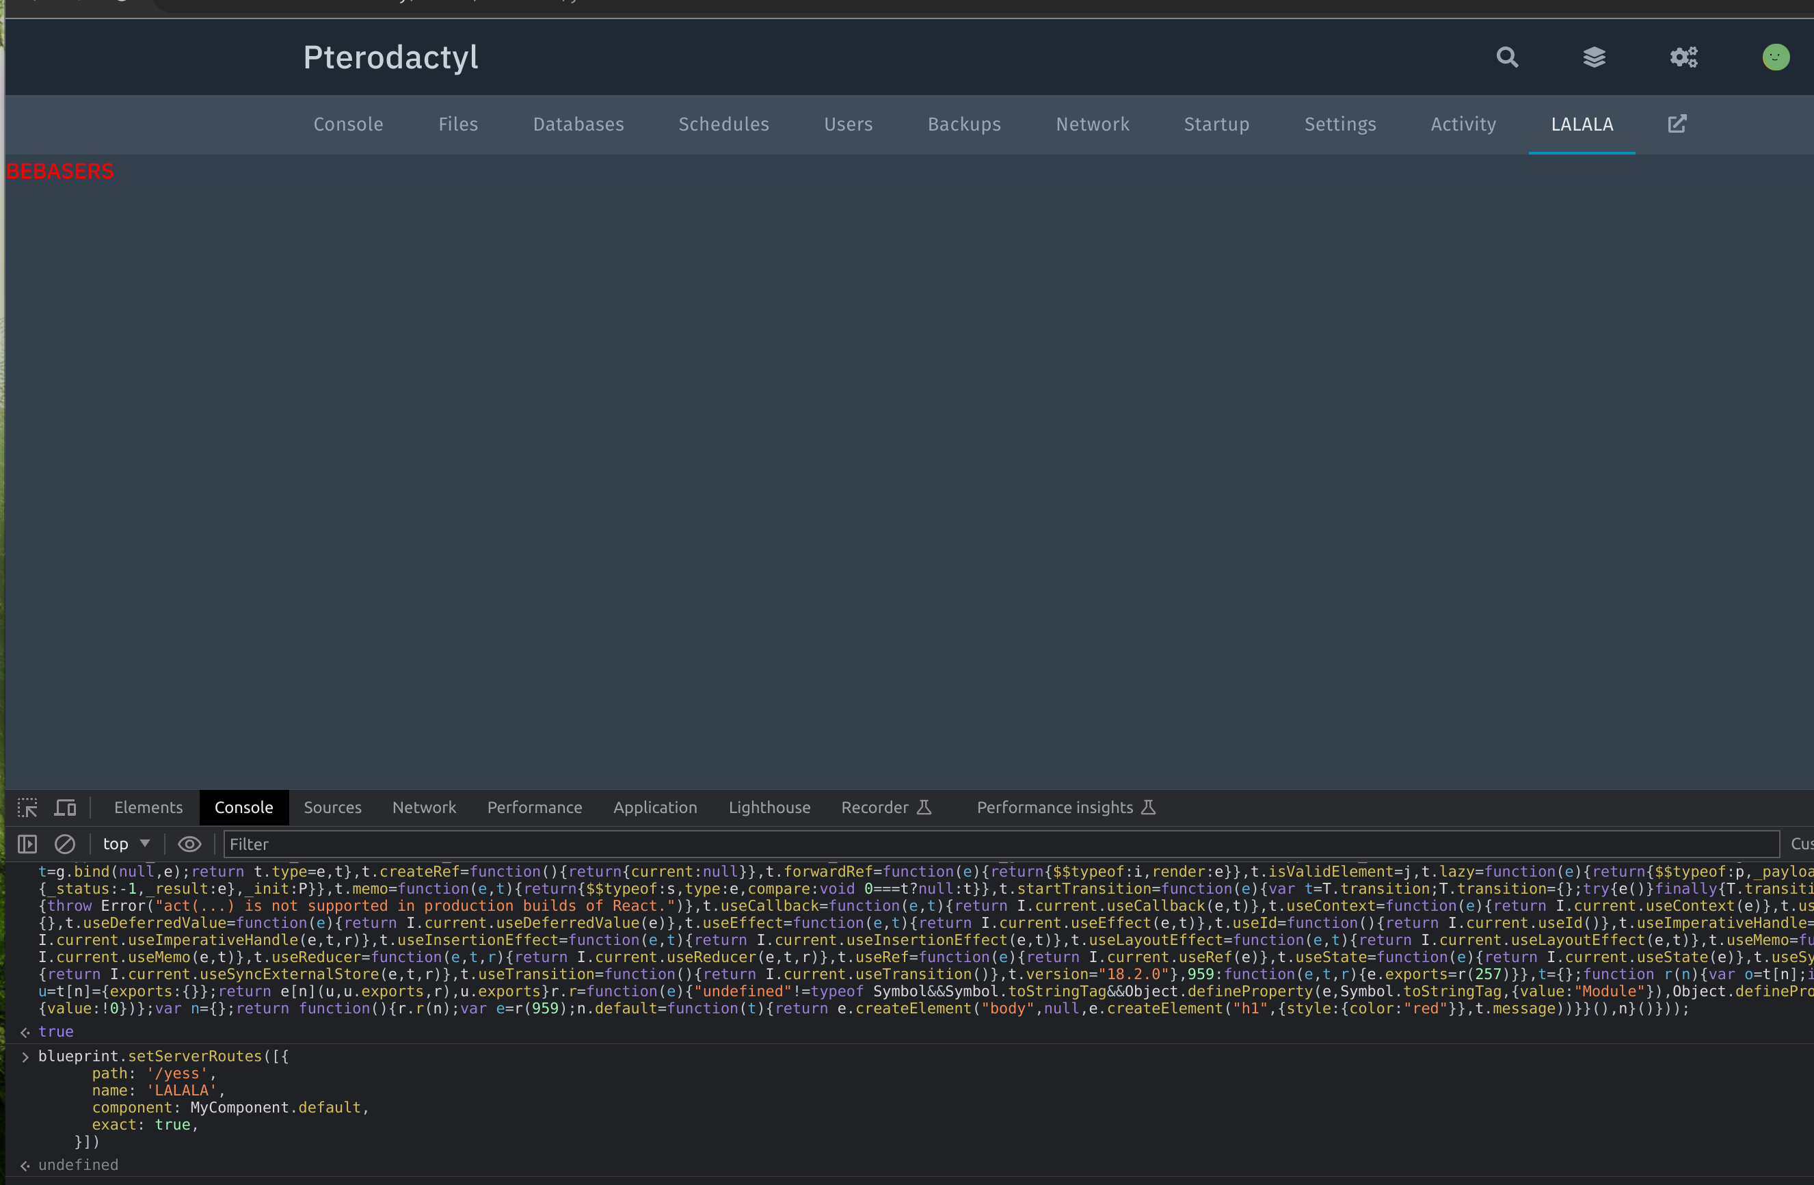
Task: Select the LALALA custom tab
Action: coord(1582,124)
